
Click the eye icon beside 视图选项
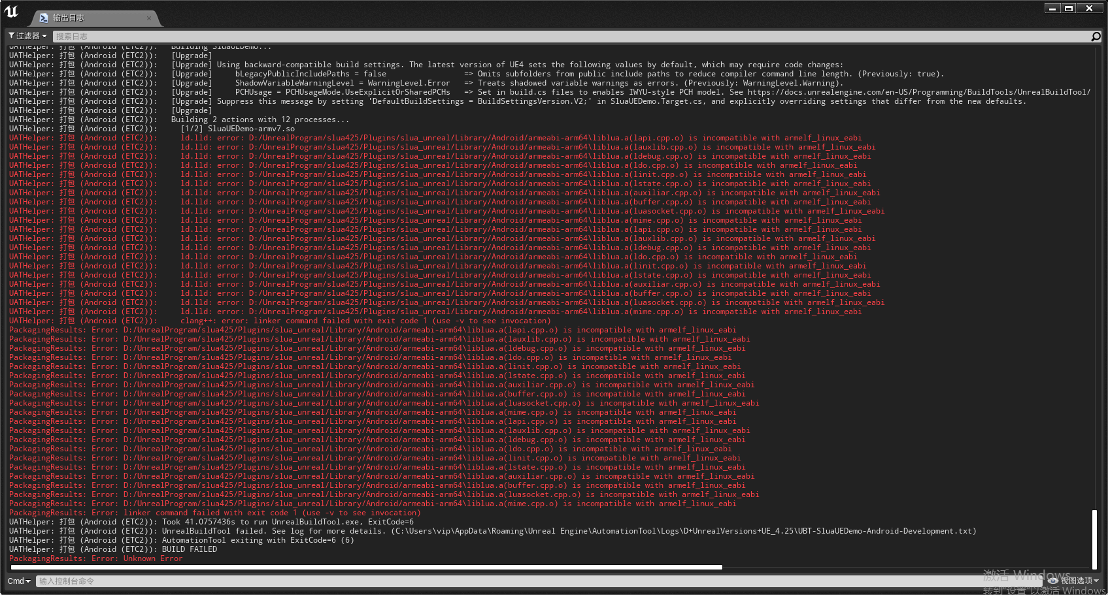[1053, 581]
